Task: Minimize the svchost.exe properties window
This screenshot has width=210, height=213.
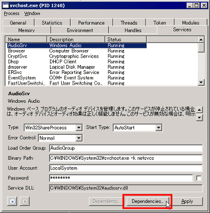Action: click(x=190, y=5)
